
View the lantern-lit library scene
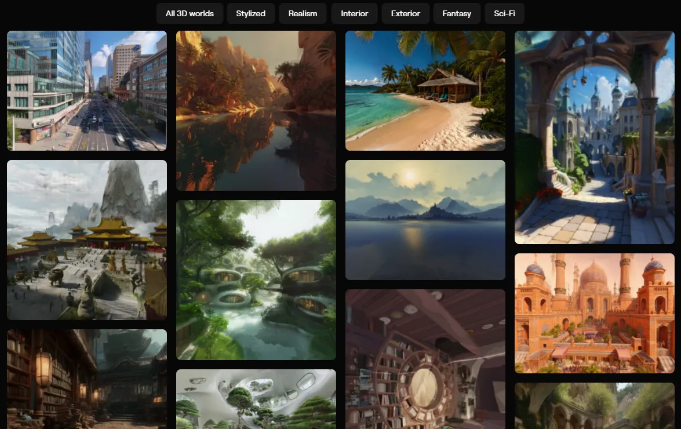pyautogui.click(x=87, y=379)
